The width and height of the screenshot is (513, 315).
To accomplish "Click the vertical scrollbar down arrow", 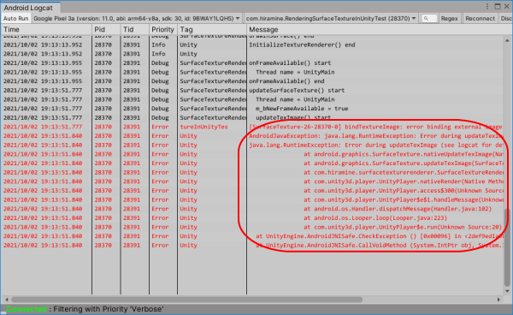I will (507, 291).
